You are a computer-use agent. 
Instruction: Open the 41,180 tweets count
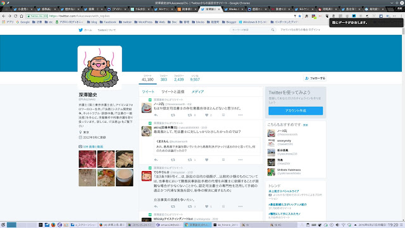point(147,78)
